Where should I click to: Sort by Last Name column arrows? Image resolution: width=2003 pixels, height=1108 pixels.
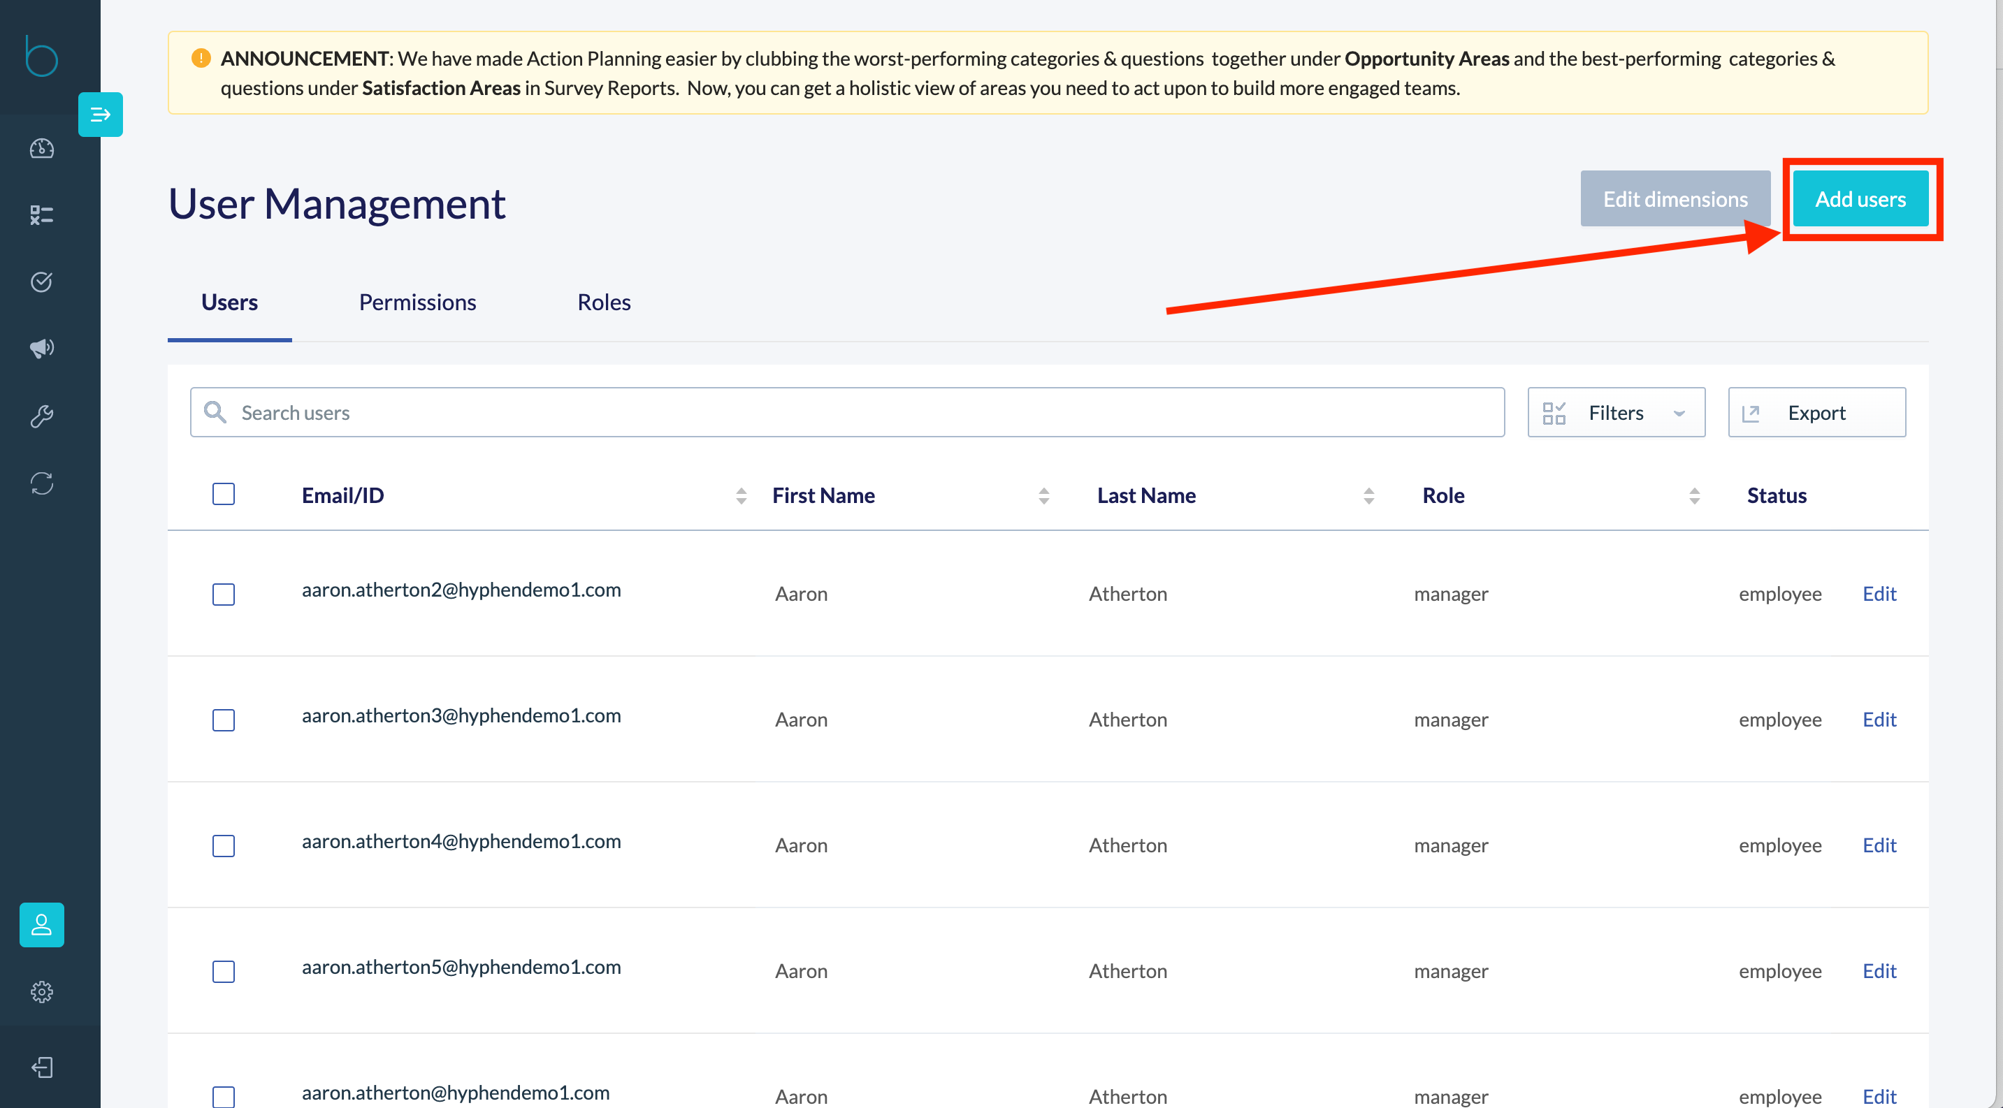point(1368,496)
